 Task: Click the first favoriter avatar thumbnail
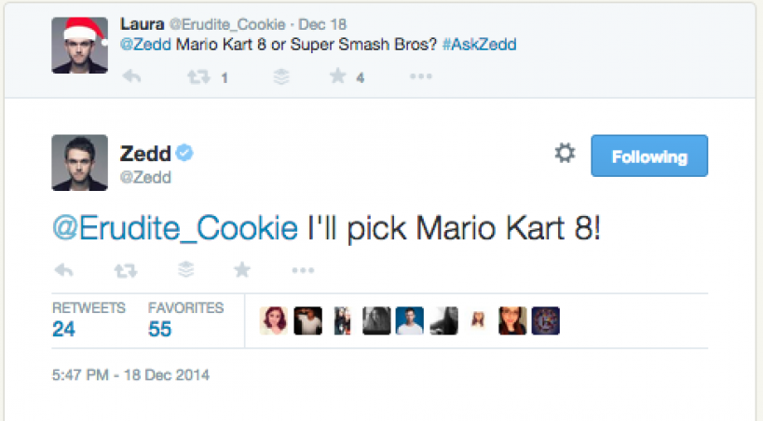pyautogui.click(x=274, y=320)
